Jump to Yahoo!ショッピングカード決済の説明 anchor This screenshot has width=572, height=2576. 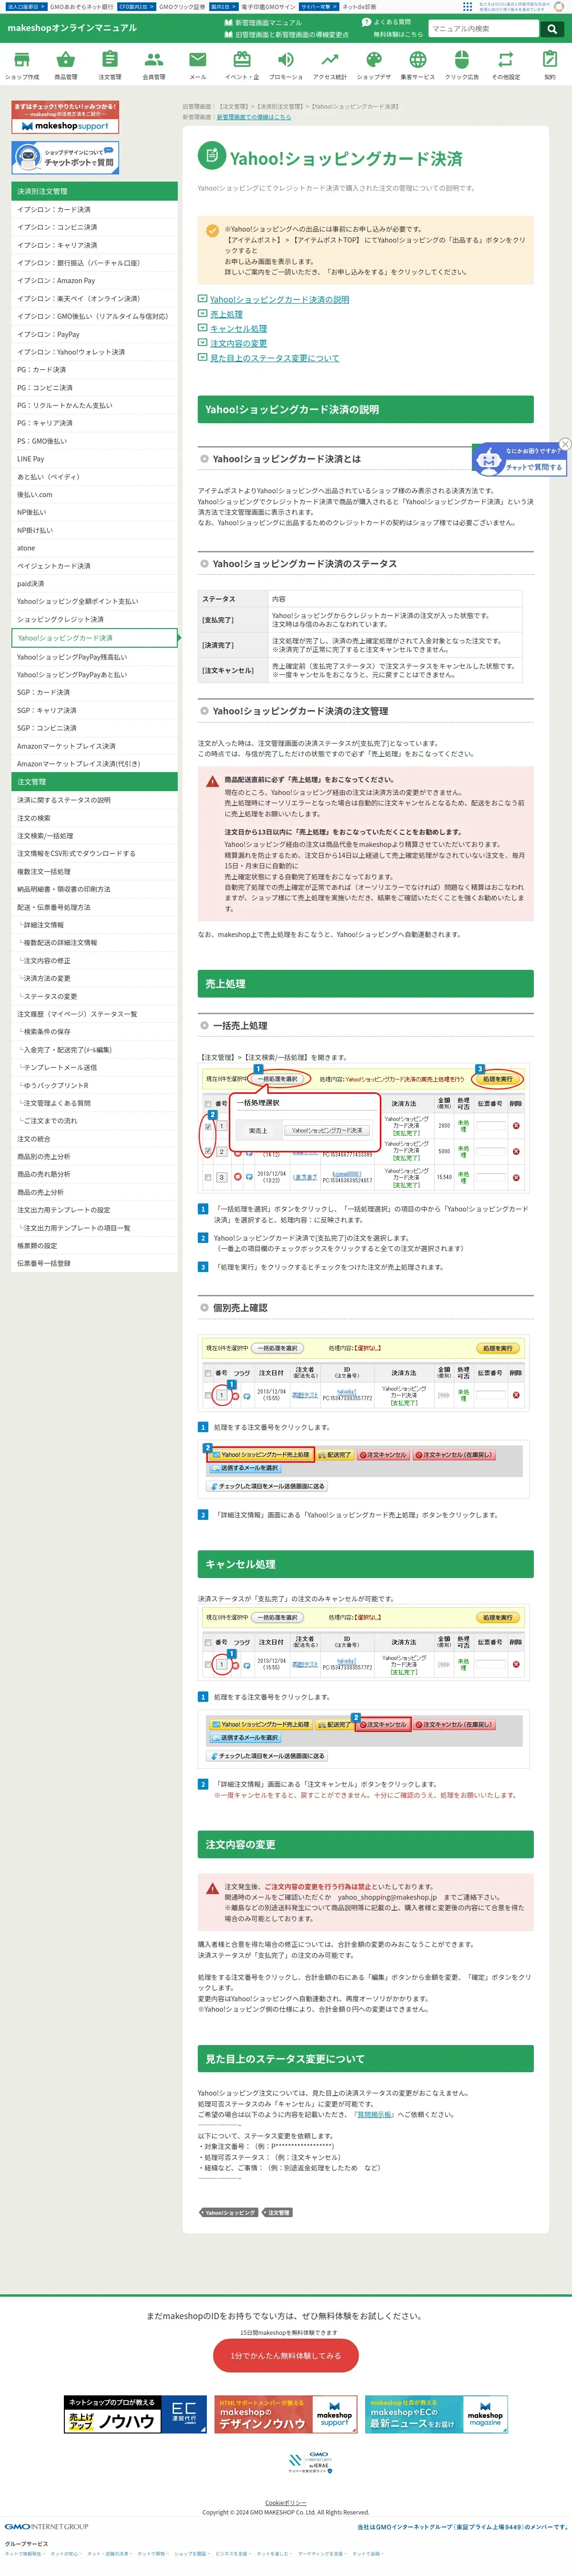[x=279, y=299]
